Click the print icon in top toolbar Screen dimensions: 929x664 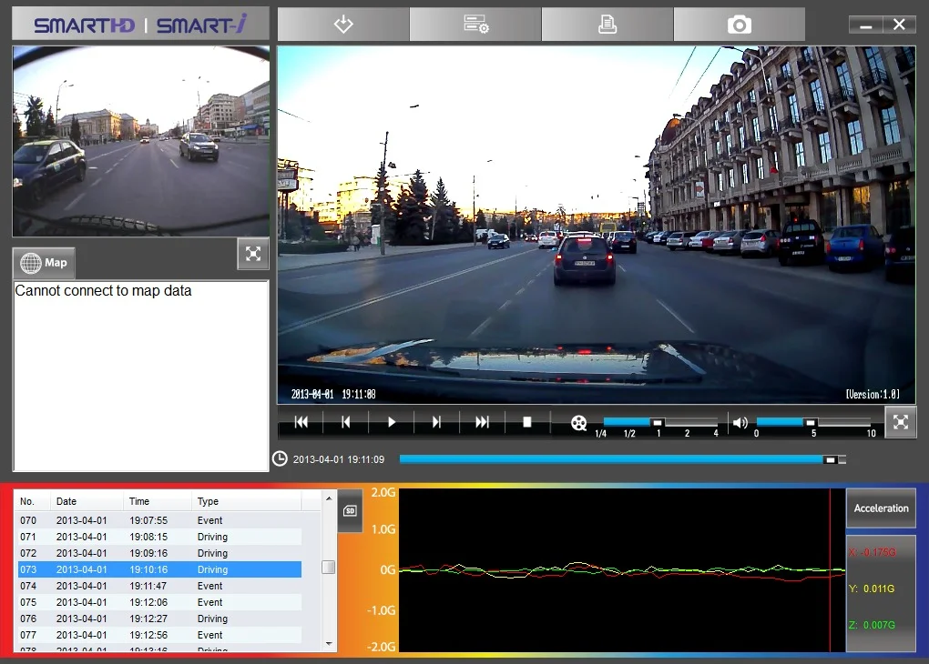click(x=607, y=25)
